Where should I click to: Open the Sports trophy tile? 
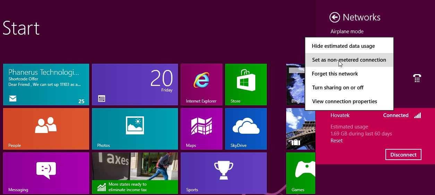click(x=224, y=173)
